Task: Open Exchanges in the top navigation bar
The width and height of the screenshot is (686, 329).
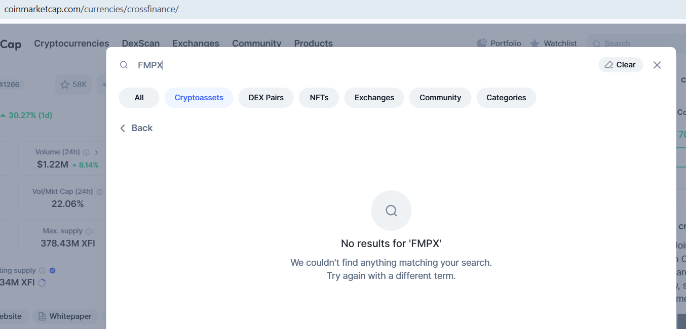Action: coord(196,44)
